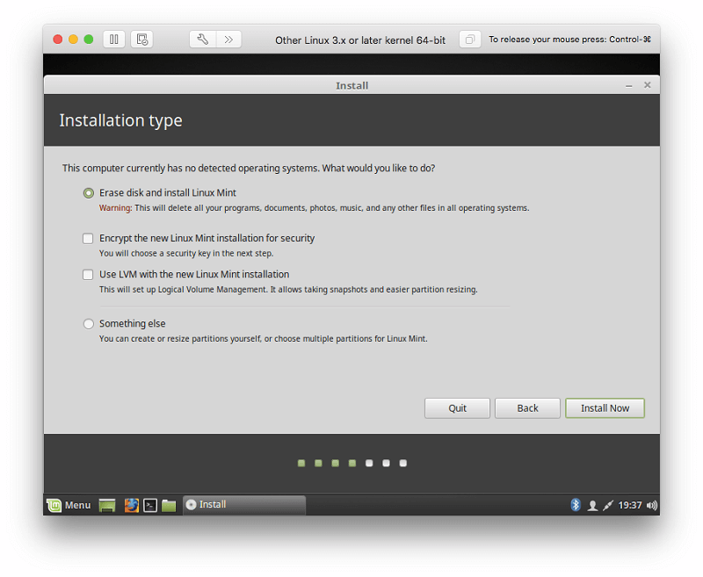Select Install window in taskbar
The width and height of the screenshot is (703, 577).
(x=244, y=505)
